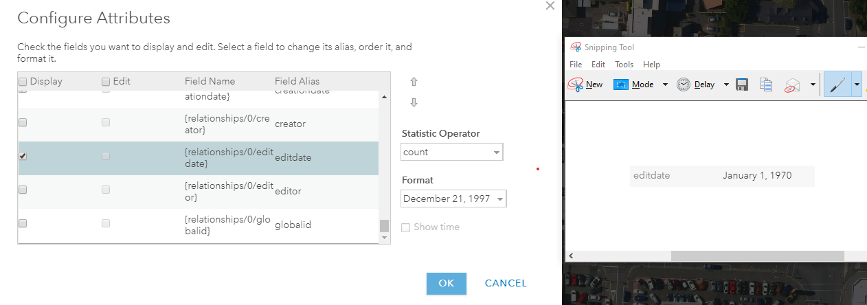Click the CANCEL link
The height and width of the screenshot is (305, 867).
click(506, 283)
